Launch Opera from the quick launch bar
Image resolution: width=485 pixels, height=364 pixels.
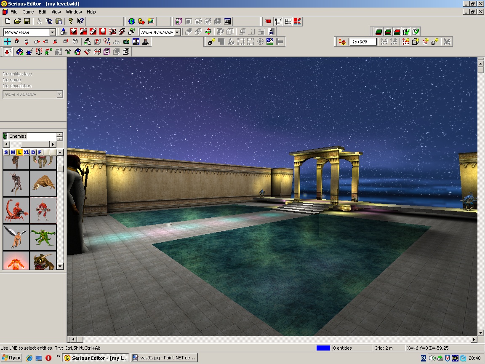click(48, 358)
